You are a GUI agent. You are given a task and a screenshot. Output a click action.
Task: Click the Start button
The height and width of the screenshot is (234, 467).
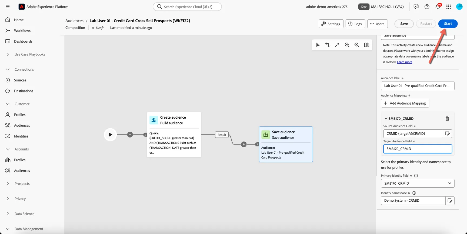448,24
